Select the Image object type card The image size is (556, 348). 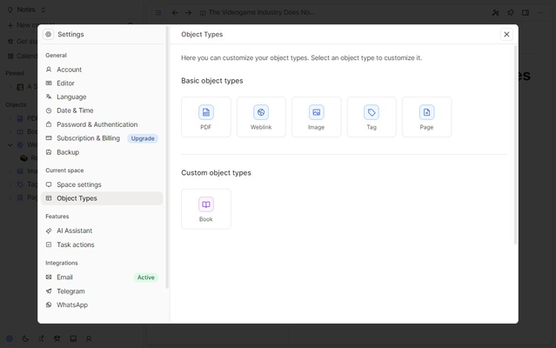[317, 117]
